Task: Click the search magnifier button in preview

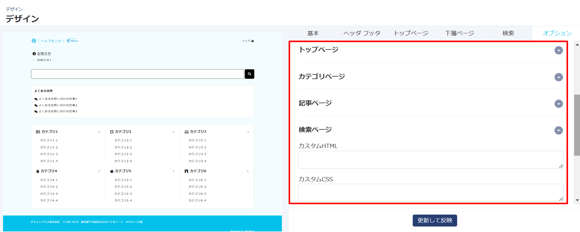Action: tap(249, 74)
